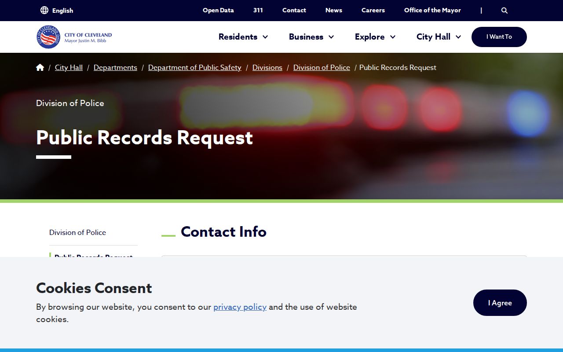Image resolution: width=563 pixels, height=352 pixels.
Task: Accept cookies with I Agree button
Action: tap(500, 303)
